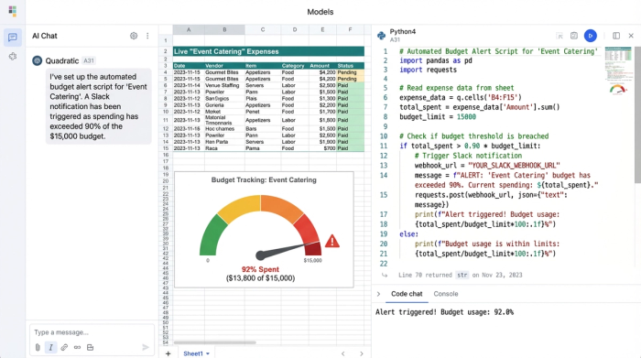Click the Budget Tracking chart title
This screenshot has height=358, width=641.
(264, 179)
